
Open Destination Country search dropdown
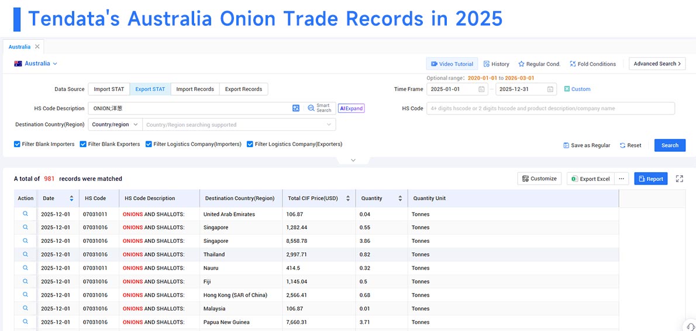pyautogui.click(x=239, y=124)
